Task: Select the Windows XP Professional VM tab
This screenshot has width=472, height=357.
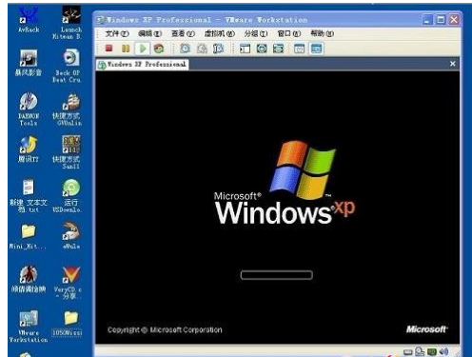Action: pyautogui.click(x=143, y=65)
